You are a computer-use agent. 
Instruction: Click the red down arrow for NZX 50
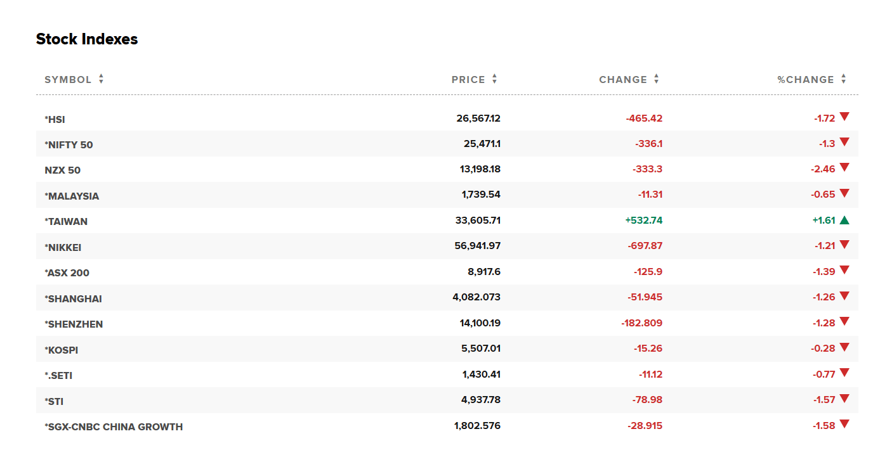point(844,168)
